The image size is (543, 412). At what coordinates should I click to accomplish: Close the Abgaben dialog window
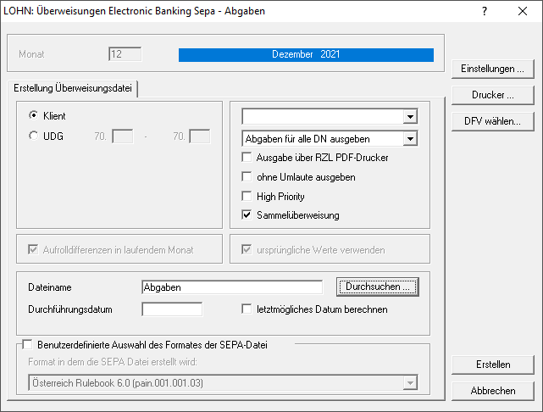(521, 12)
